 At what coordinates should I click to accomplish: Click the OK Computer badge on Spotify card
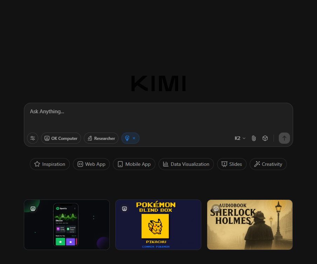coord(33,209)
